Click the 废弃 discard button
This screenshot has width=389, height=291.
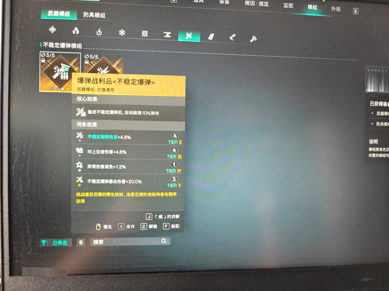coord(126,227)
